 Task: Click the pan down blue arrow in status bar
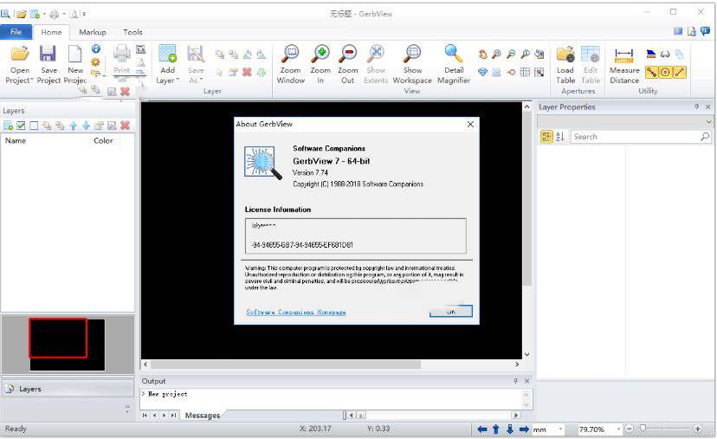pyautogui.click(x=510, y=429)
